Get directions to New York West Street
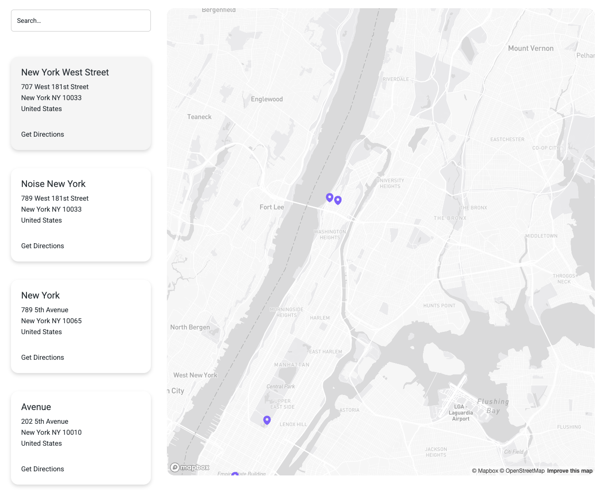 pos(43,134)
